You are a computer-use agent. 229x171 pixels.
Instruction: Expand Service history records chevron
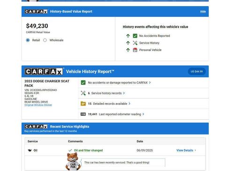(124, 93)
